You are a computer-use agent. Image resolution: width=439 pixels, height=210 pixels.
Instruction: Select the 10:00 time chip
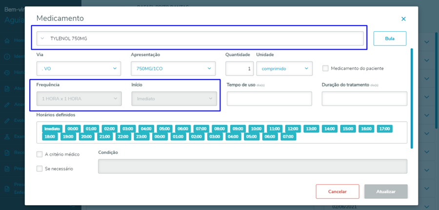(256, 129)
